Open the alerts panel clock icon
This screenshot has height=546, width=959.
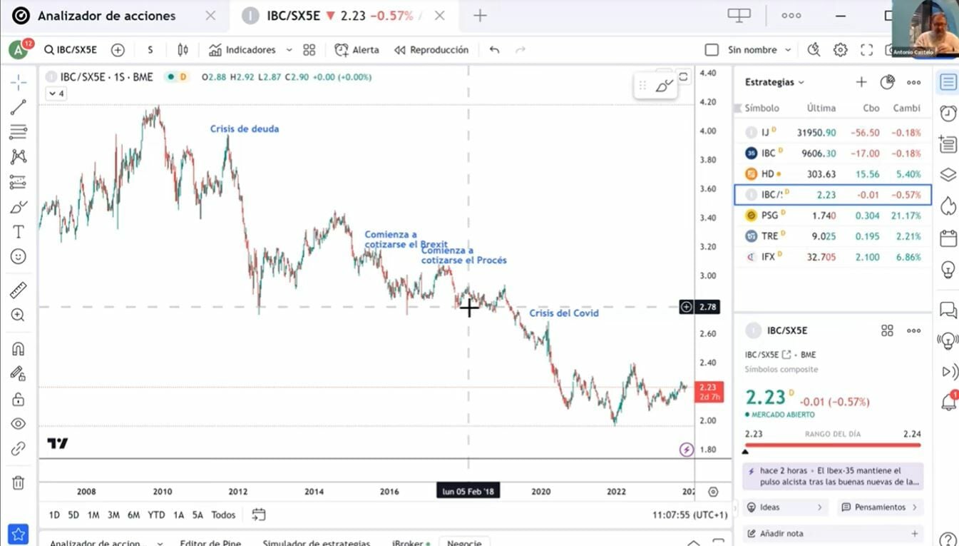(948, 113)
